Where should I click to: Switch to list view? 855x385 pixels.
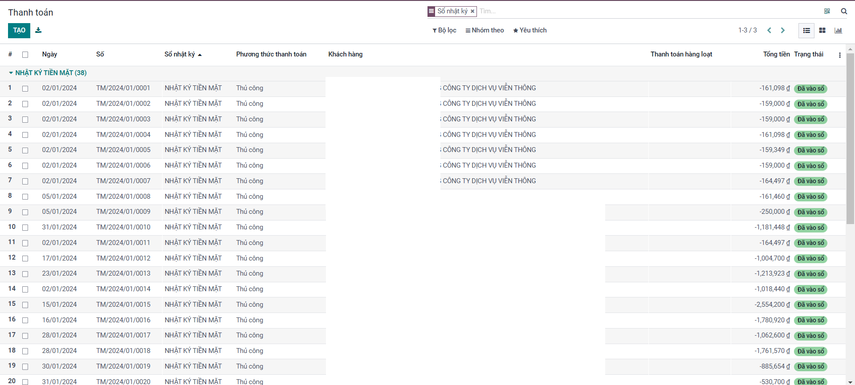click(x=806, y=30)
